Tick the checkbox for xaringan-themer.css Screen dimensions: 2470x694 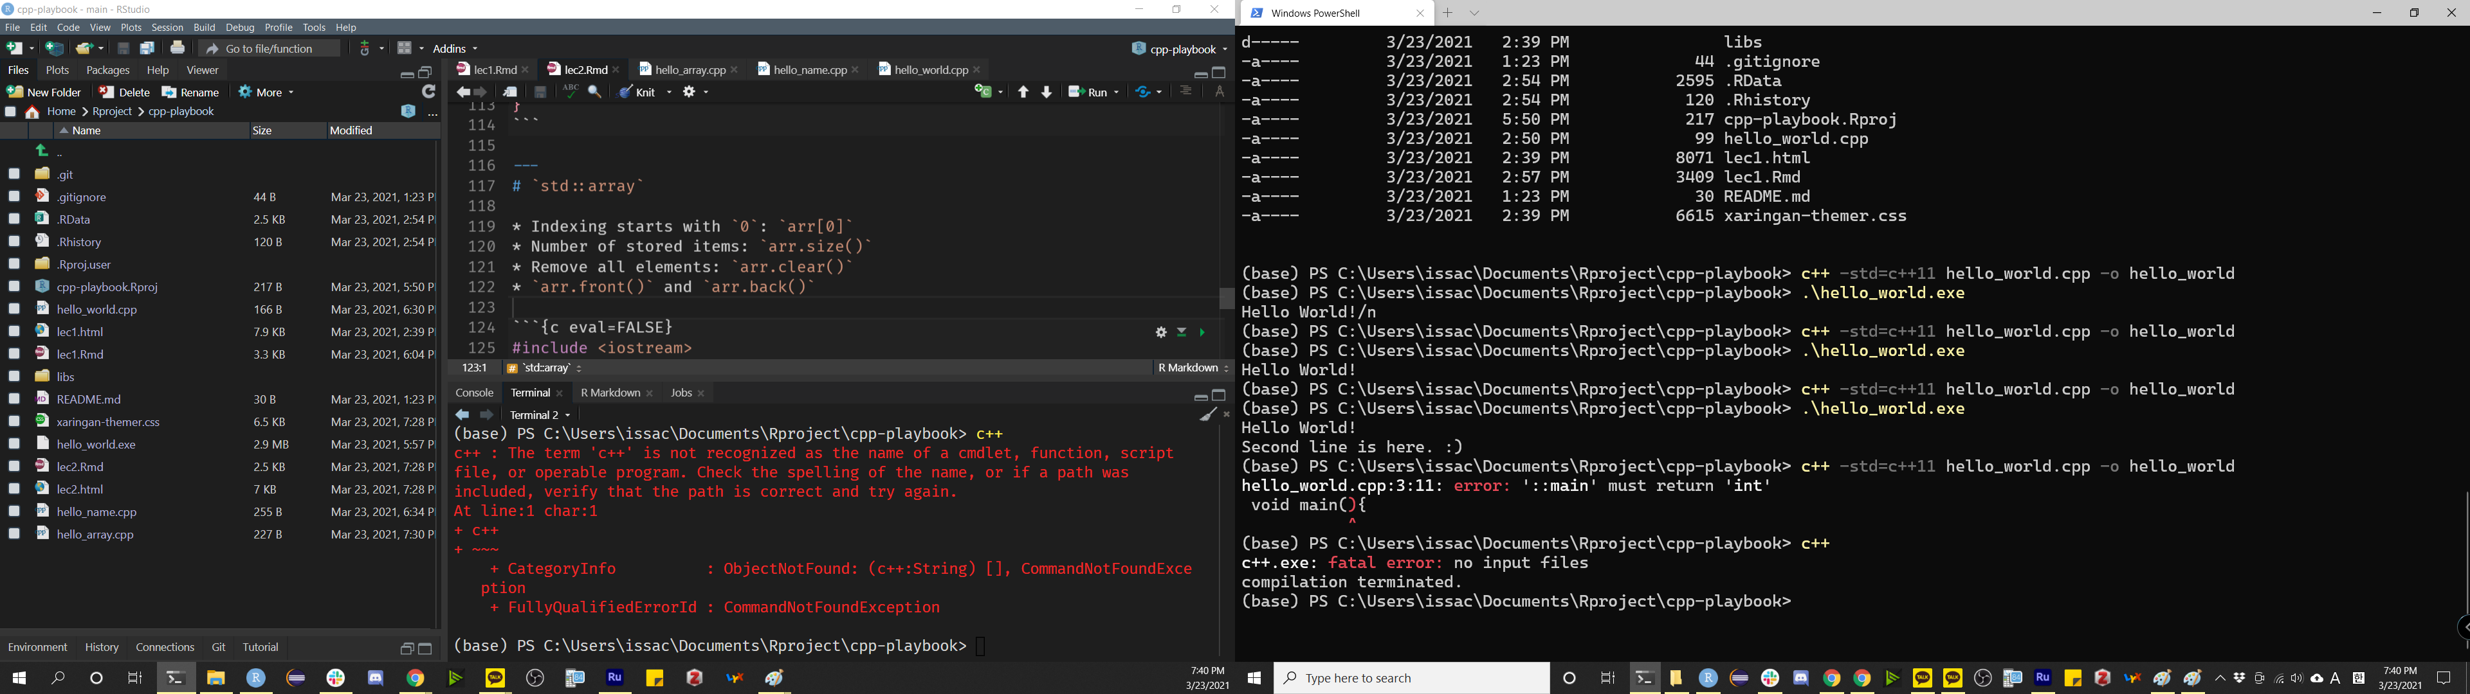click(x=14, y=421)
